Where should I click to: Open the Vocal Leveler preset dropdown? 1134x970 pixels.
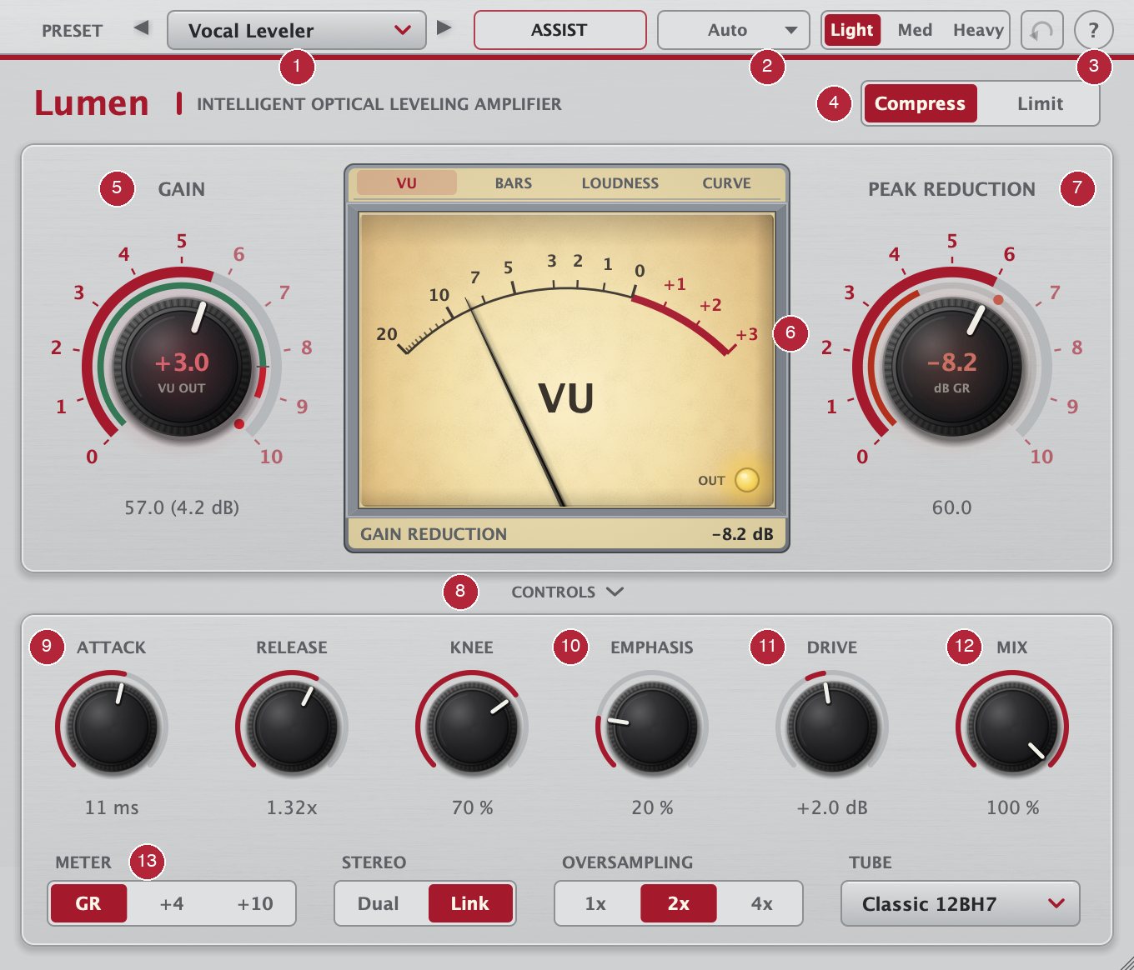pyautogui.click(x=297, y=31)
